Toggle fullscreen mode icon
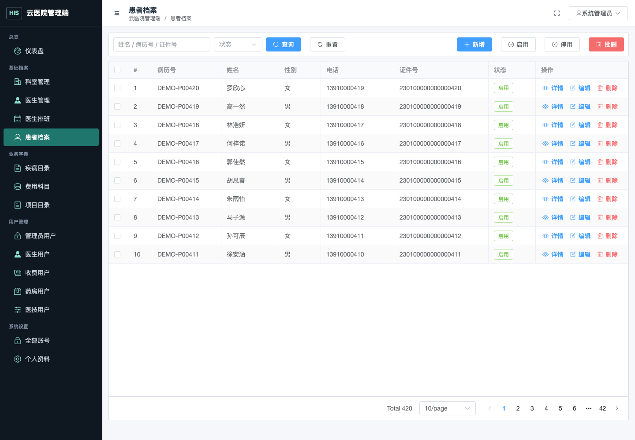The width and height of the screenshot is (635, 440). (x=557, y=13)
